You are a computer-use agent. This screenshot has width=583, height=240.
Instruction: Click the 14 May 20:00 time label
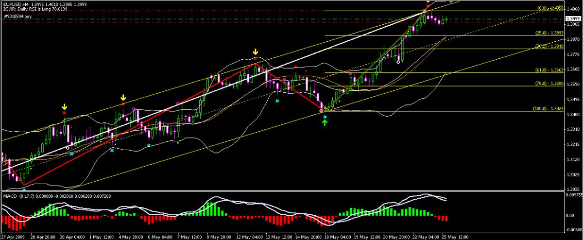[309, 237]
